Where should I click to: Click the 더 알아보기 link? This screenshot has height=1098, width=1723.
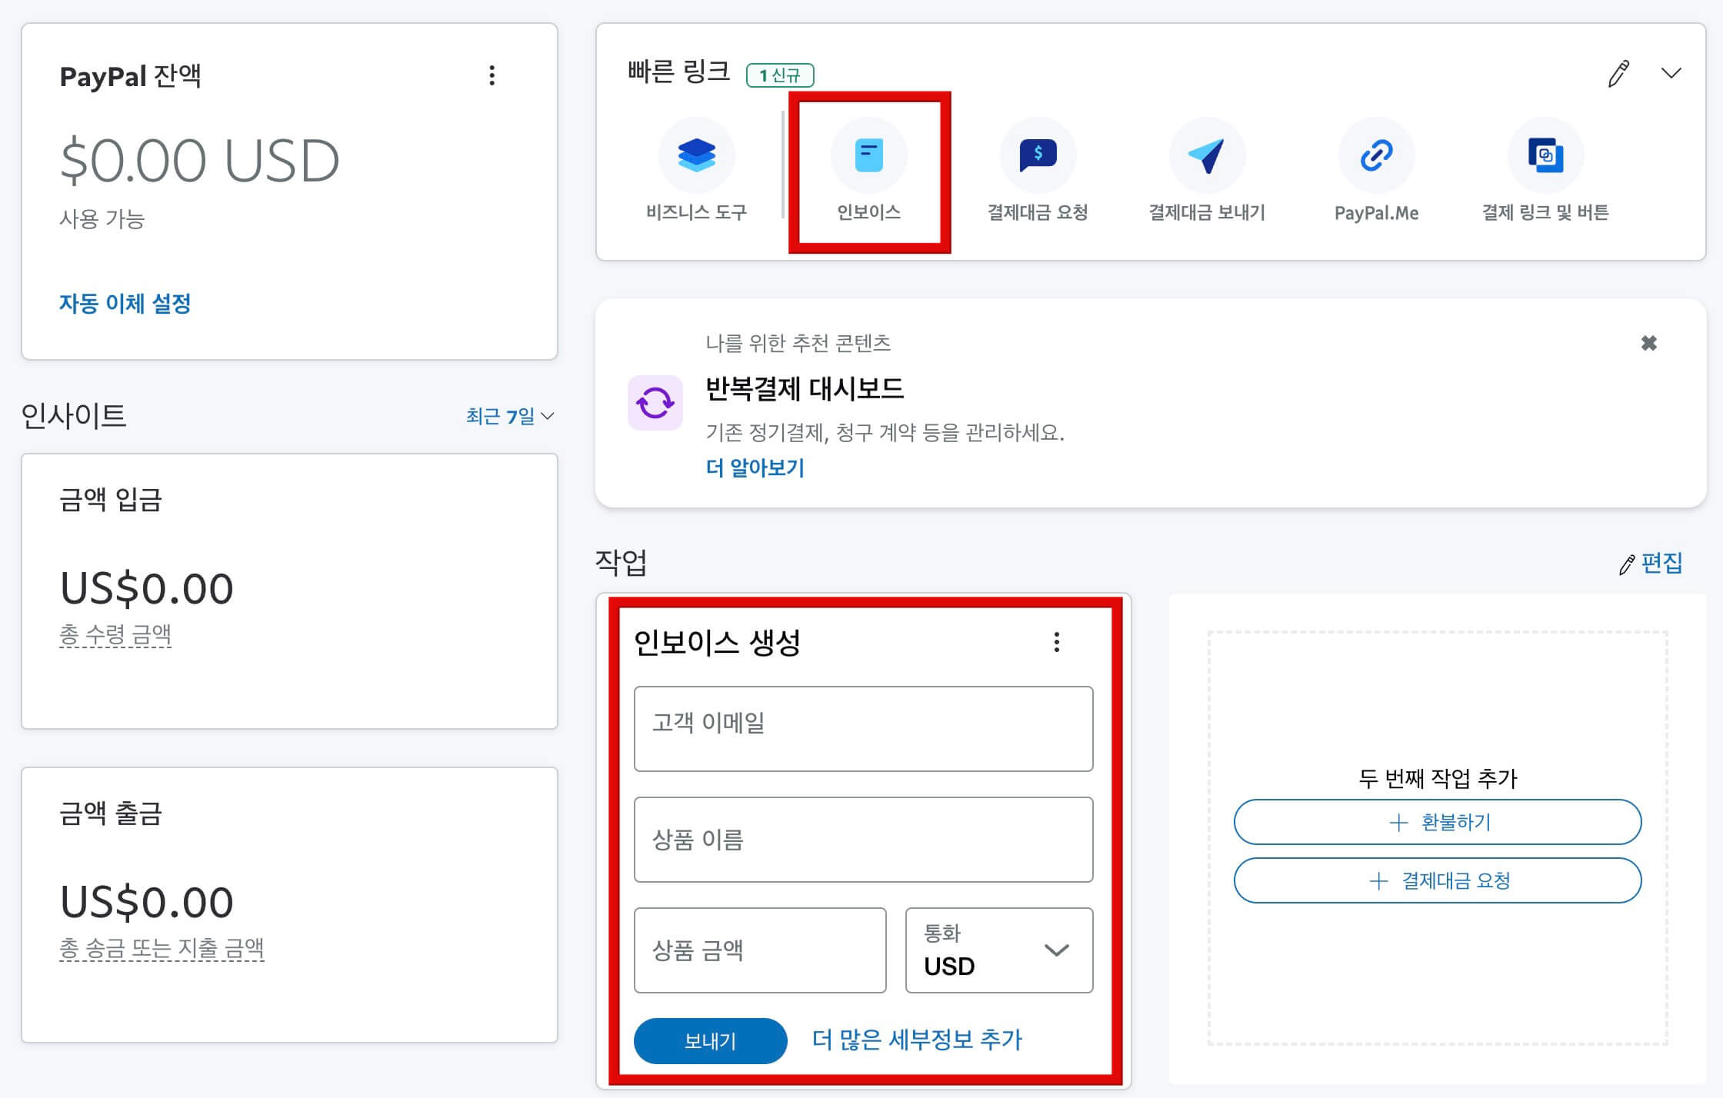[x=755, y=467]
